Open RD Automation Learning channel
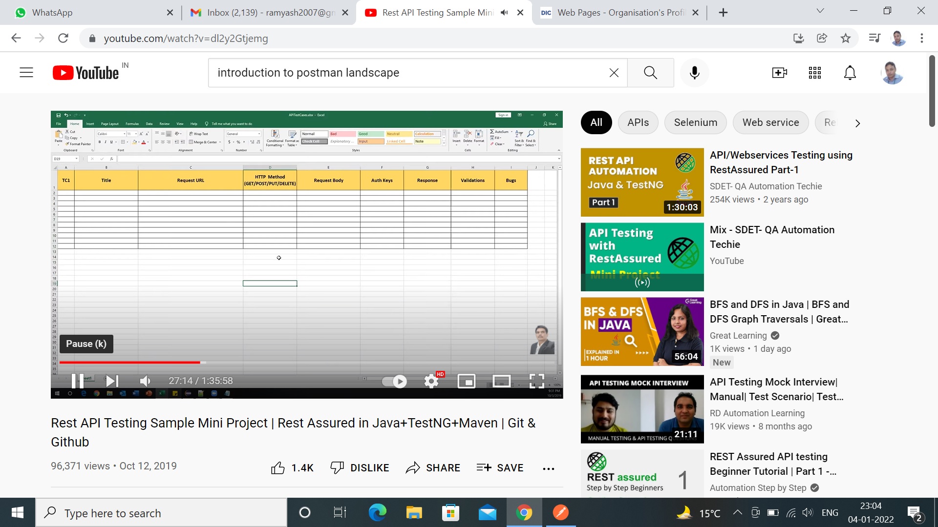This screenshot has height=527, width=938. pyautogui.click(x=757, y=413)
